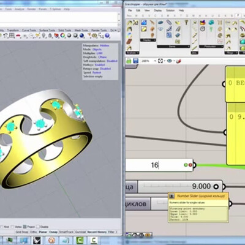Switch to the Surface Tools toolbar tab
Viewport: 245px width, 245px height.
(x=47, y=30)
